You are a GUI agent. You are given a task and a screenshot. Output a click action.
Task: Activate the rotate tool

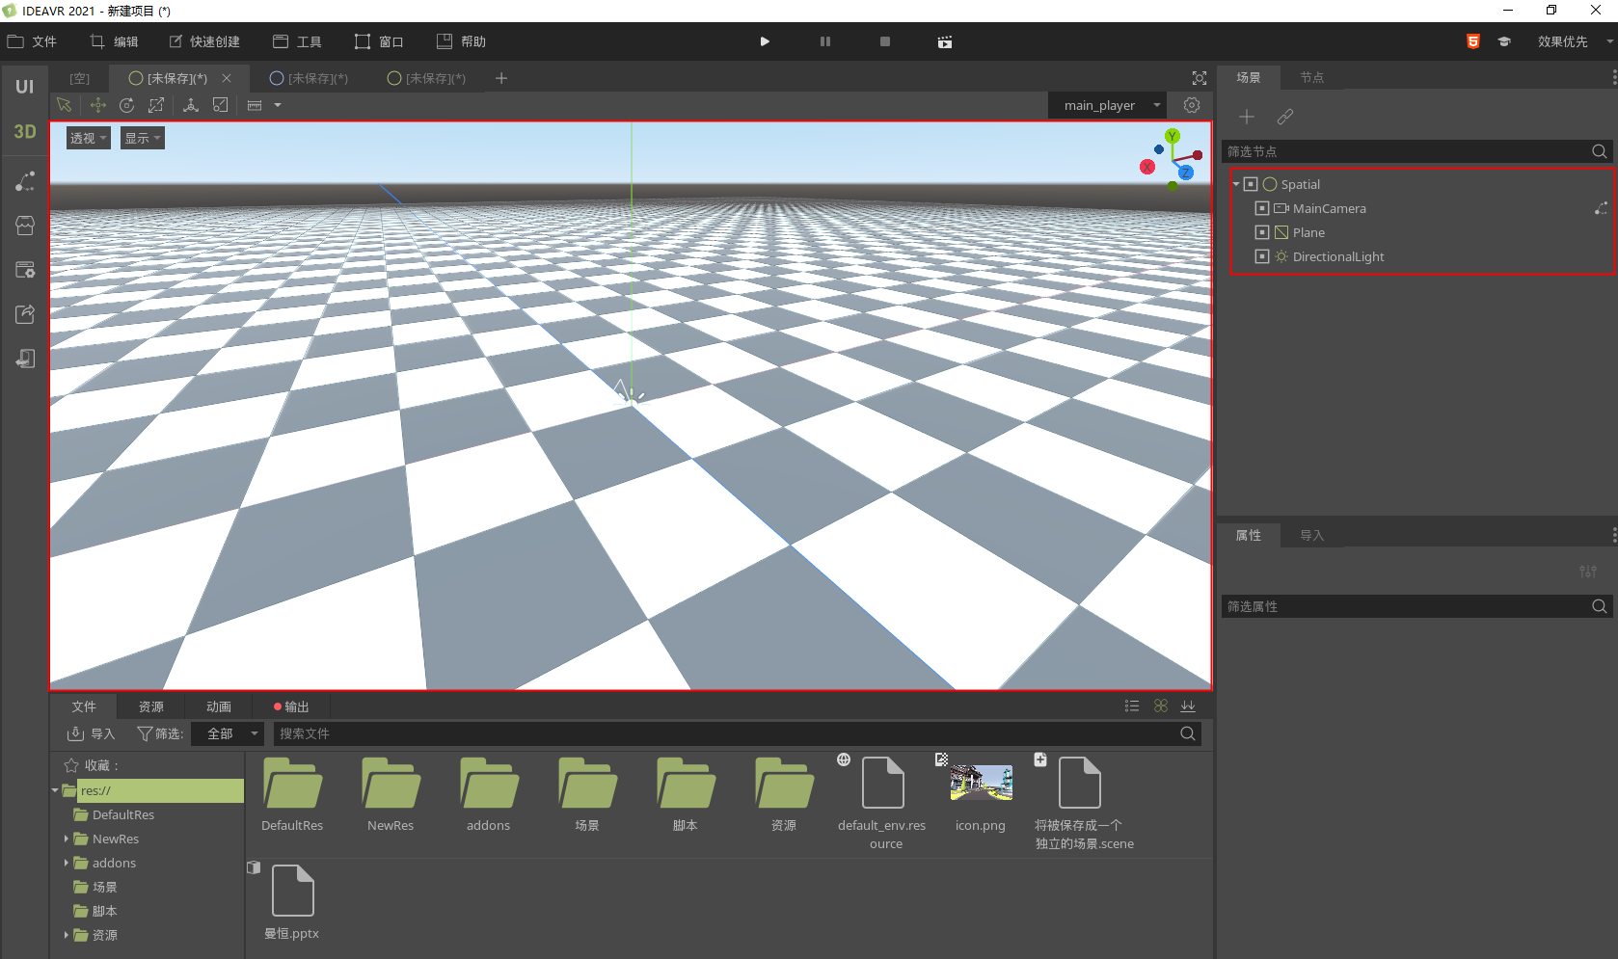(x=126, y=105)
